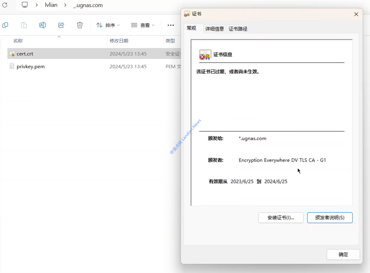Close the 证书 dialog

click(356, 14)
